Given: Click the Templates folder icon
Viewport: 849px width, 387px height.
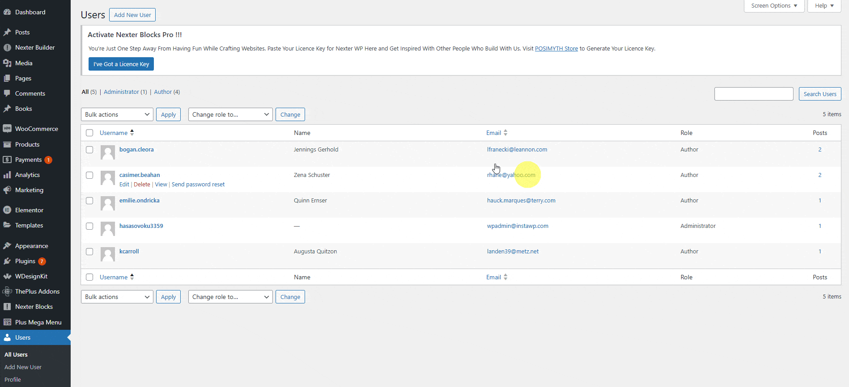Looking at the screenshot, I should point(7,225).
